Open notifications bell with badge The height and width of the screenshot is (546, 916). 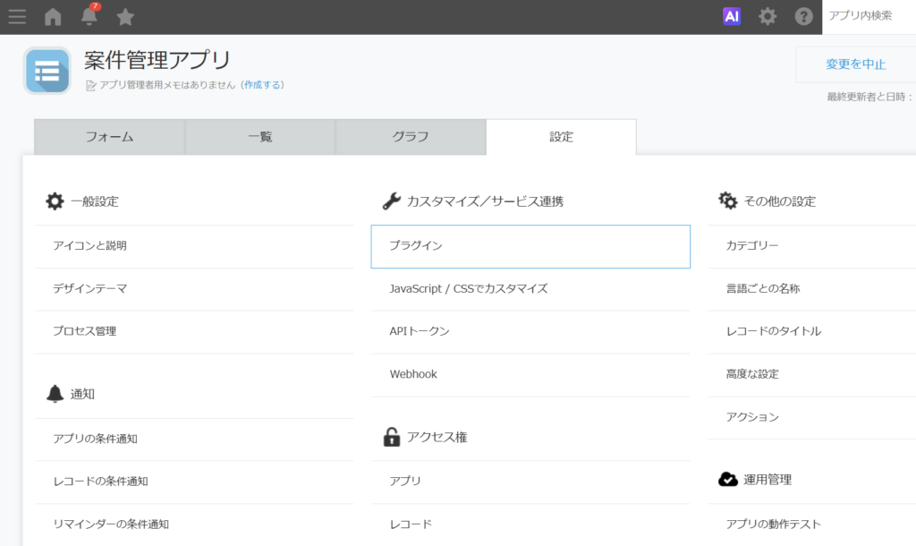pos(89,16)
